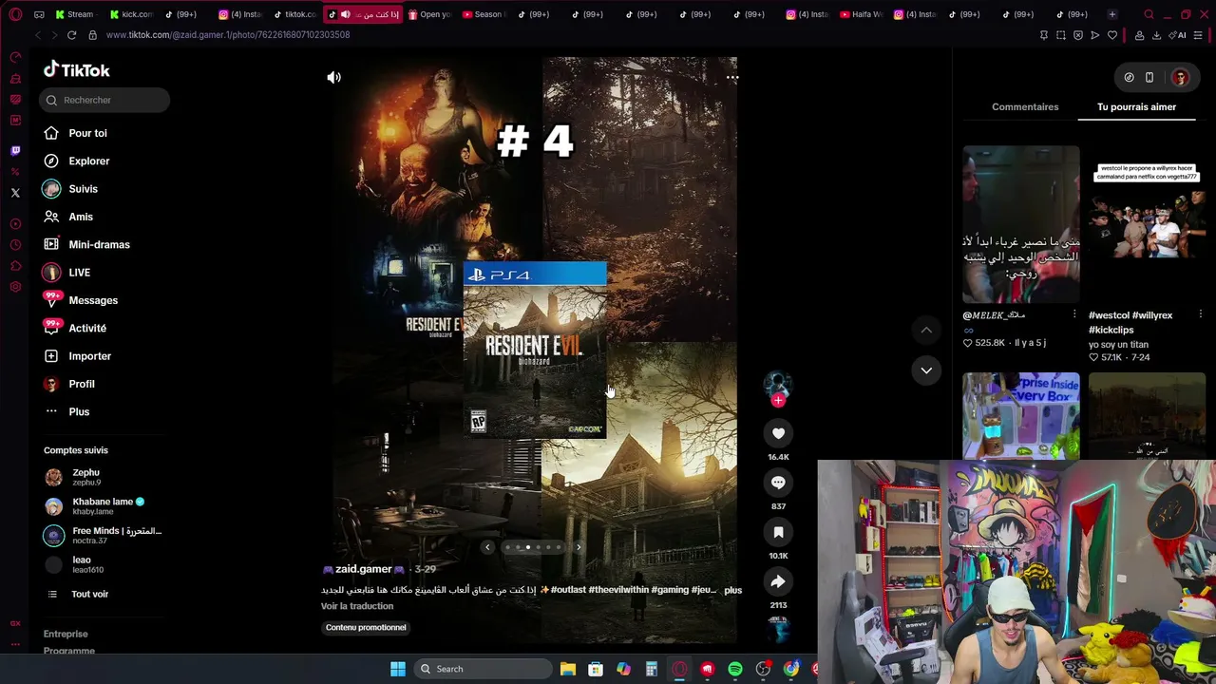Open the MELEK recommended video thumbnail
Viewport: 1216px width, 684px height.
(1021, 224)
